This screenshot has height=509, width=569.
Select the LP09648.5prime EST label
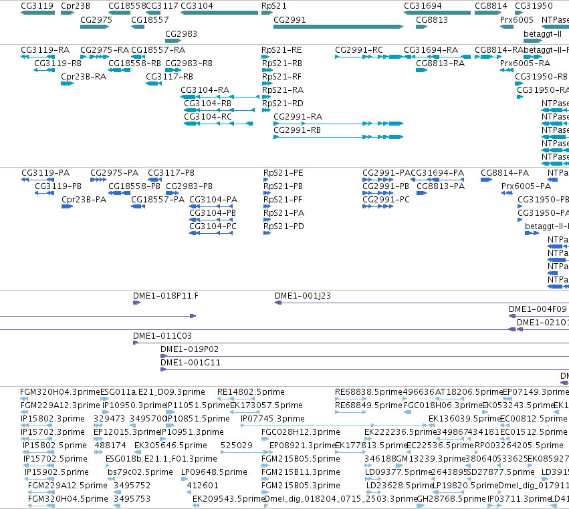click(x=214, y=472)
